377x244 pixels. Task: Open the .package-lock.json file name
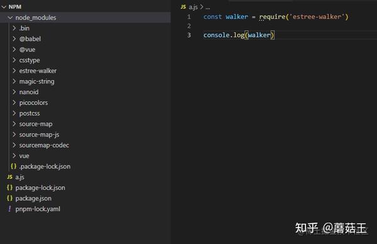point(45,167)
